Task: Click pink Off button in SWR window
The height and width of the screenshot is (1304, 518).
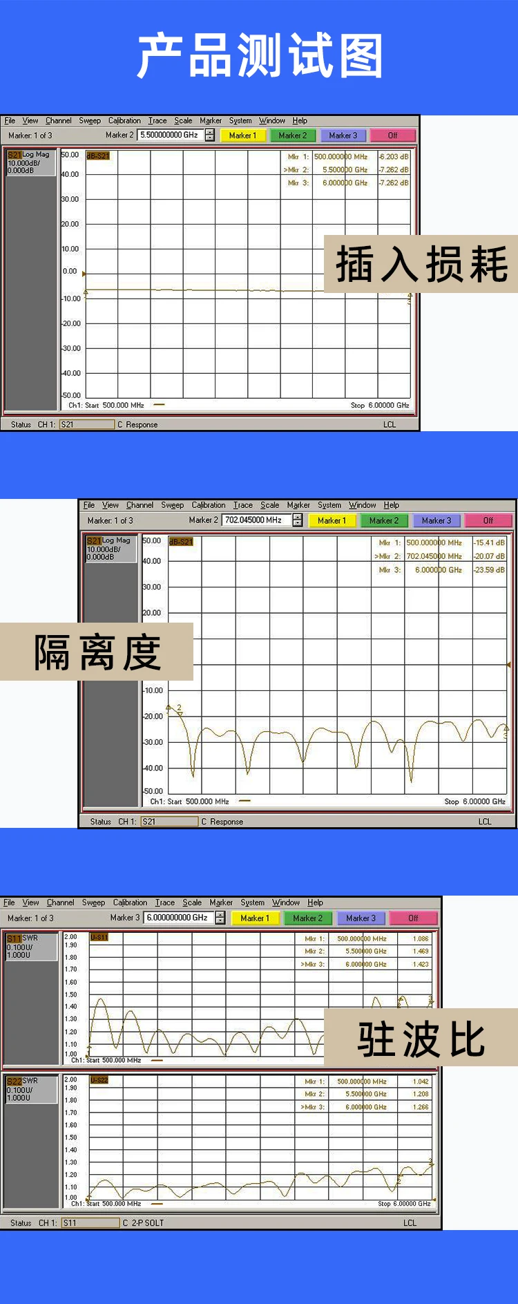Action: [x=413, y=918]
